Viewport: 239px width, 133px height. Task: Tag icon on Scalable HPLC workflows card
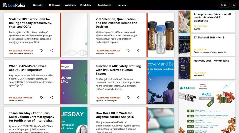pos(41,50)
